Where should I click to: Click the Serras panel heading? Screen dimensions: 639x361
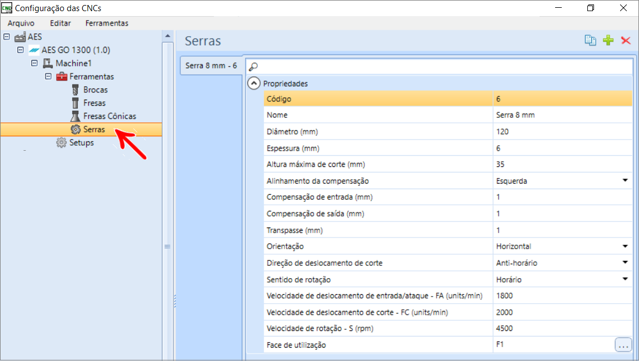(x=203, y=41)
